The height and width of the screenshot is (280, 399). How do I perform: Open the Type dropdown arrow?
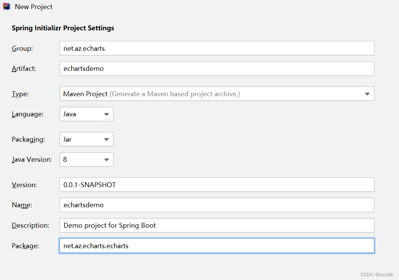point(367,94)
